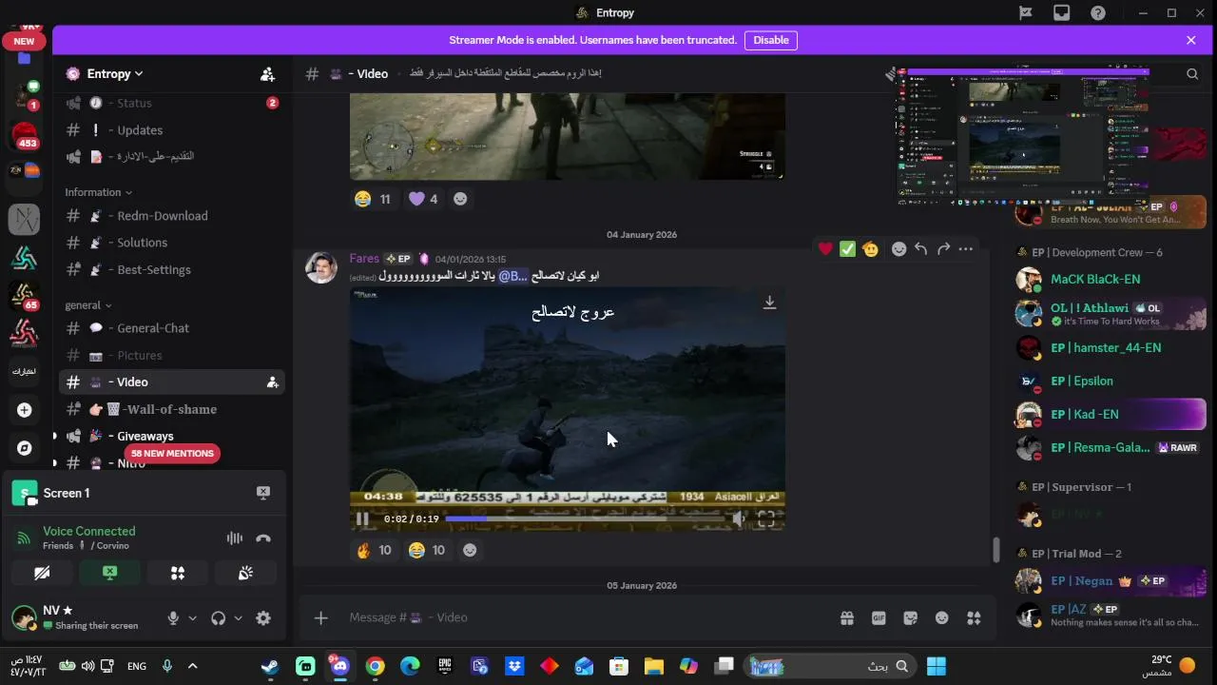1217x685 pixels.
Task: Open the Video channel members icon
Action: click(x=272, y=382)
